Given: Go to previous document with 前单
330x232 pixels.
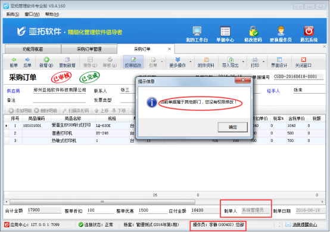Looking at the screenshot, I should click(x=14, y=63).
